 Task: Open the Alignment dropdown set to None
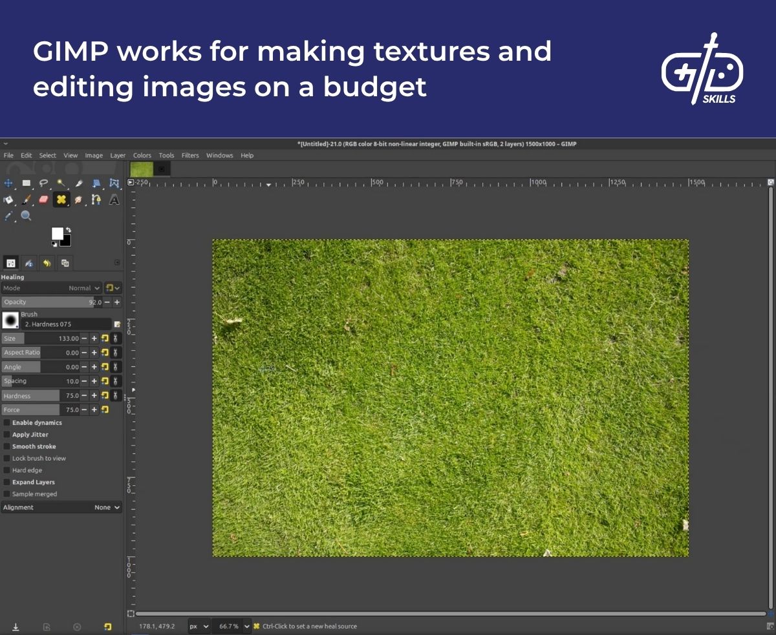coord(107,507)
